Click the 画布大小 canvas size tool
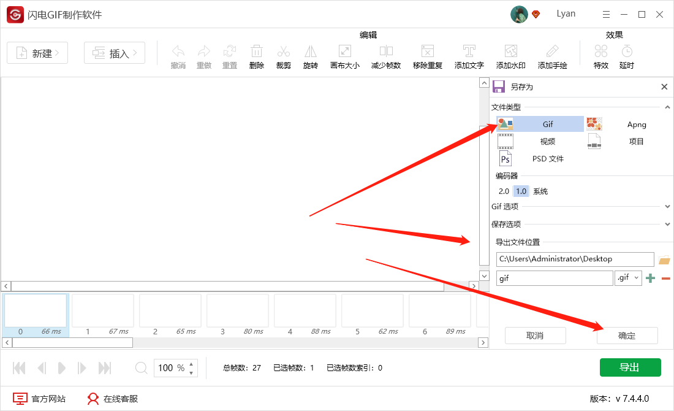Image resolution: width=674 pixels, height=411 pixels. 344,56
